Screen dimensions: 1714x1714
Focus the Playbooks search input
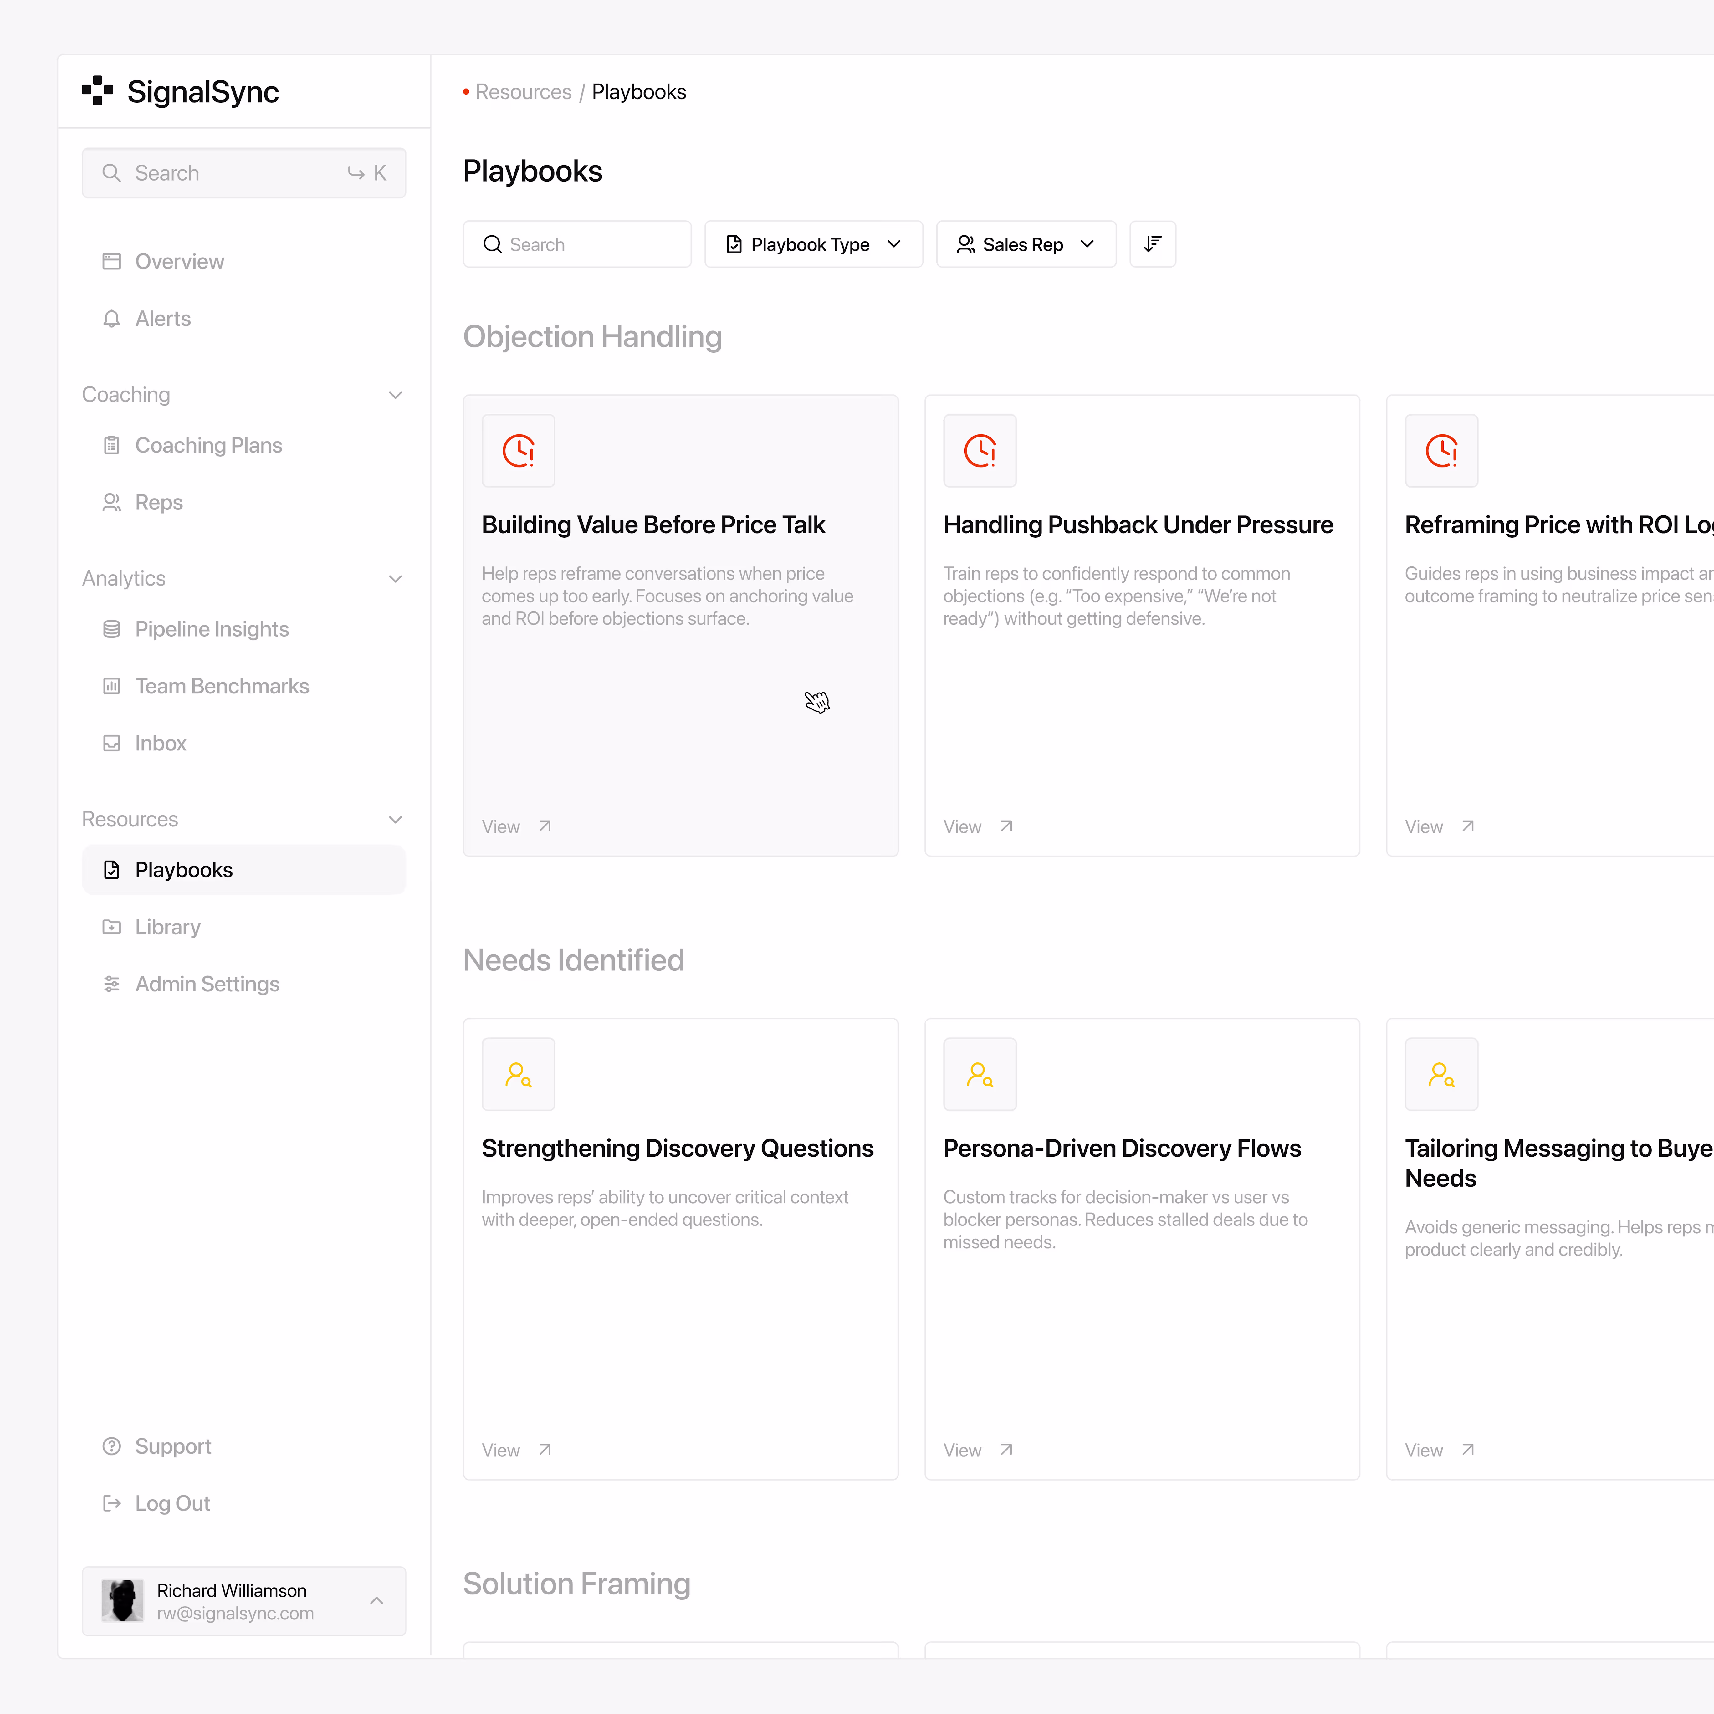tap(578, 244)
